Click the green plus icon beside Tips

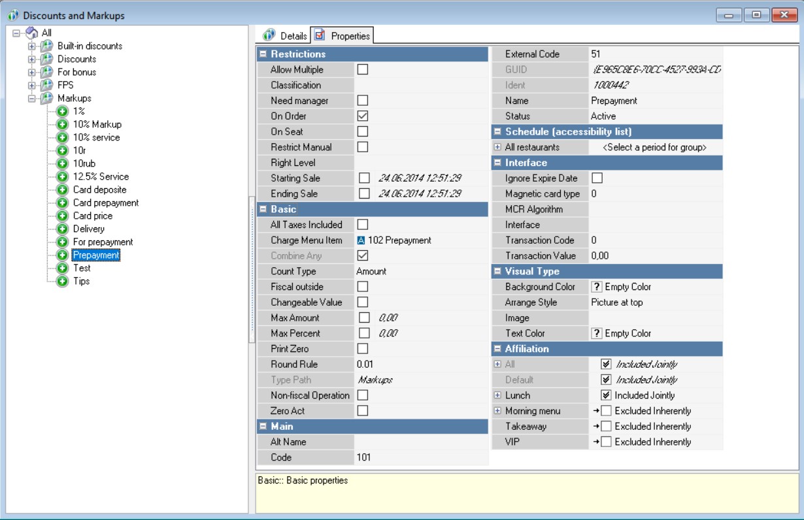63,281
